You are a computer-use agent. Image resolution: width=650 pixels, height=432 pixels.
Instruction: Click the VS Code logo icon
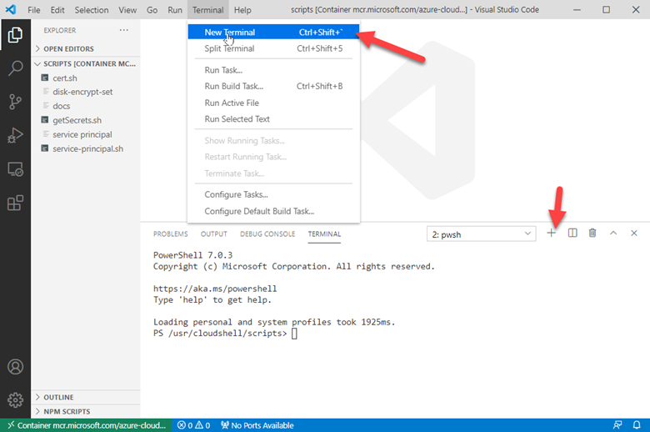[11, 9]
